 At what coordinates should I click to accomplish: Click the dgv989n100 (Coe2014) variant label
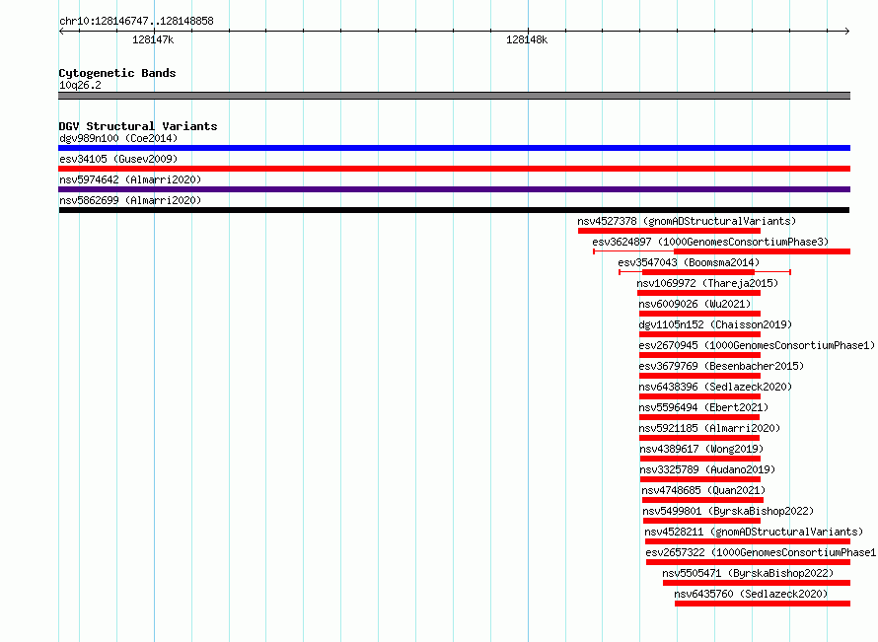(x=118, y=138)
